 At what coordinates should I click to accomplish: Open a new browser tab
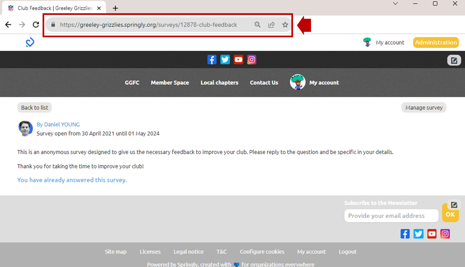tap(115, 8)
